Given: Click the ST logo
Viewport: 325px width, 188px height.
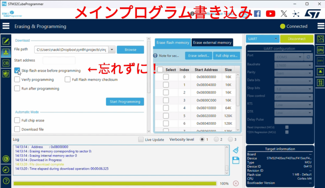Looking at the screenshot, I should coord(313,14).
